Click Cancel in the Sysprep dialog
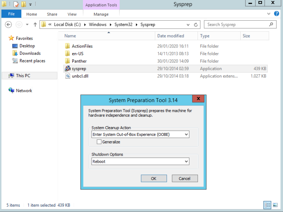283x212 pixels. (x=185, y=178)
